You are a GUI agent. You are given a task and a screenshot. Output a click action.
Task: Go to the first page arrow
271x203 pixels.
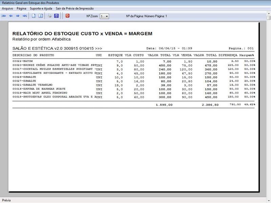(4, 16)
